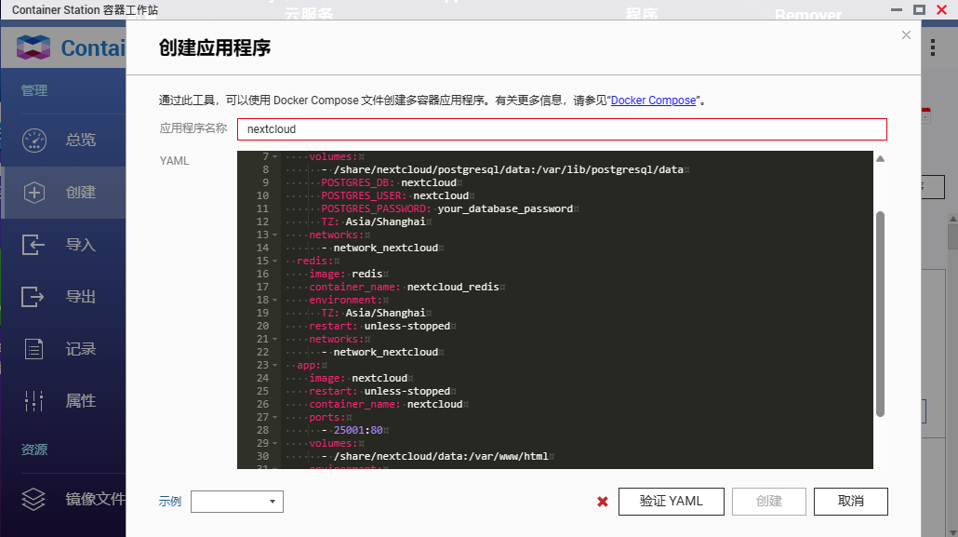This screenshot has width=958, height=537.
Task: Click the Container Station logo icon
Action: 33,47
